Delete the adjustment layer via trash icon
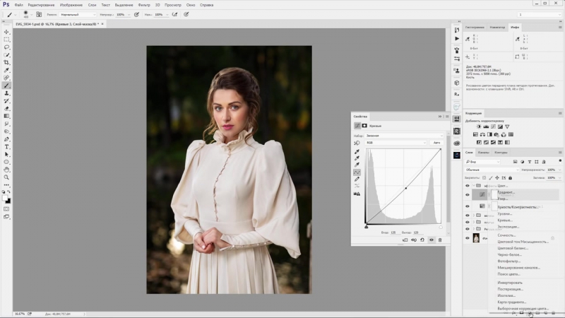 [x=440, y=240]
